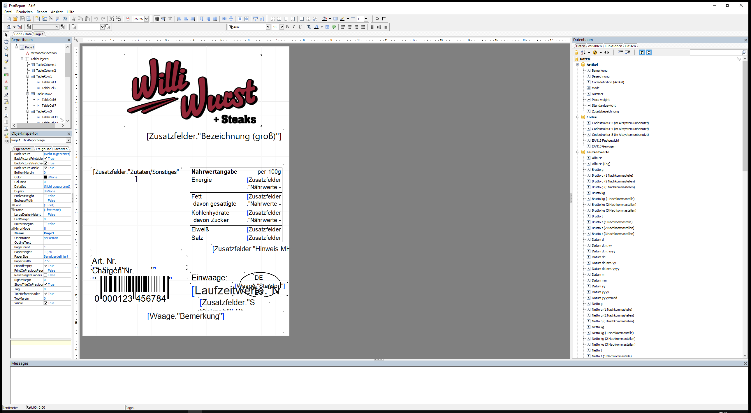Viewport: 751px width, 413px height.
Task: Click the zoom magnifier toolbar icon
Action: point(377,19)
